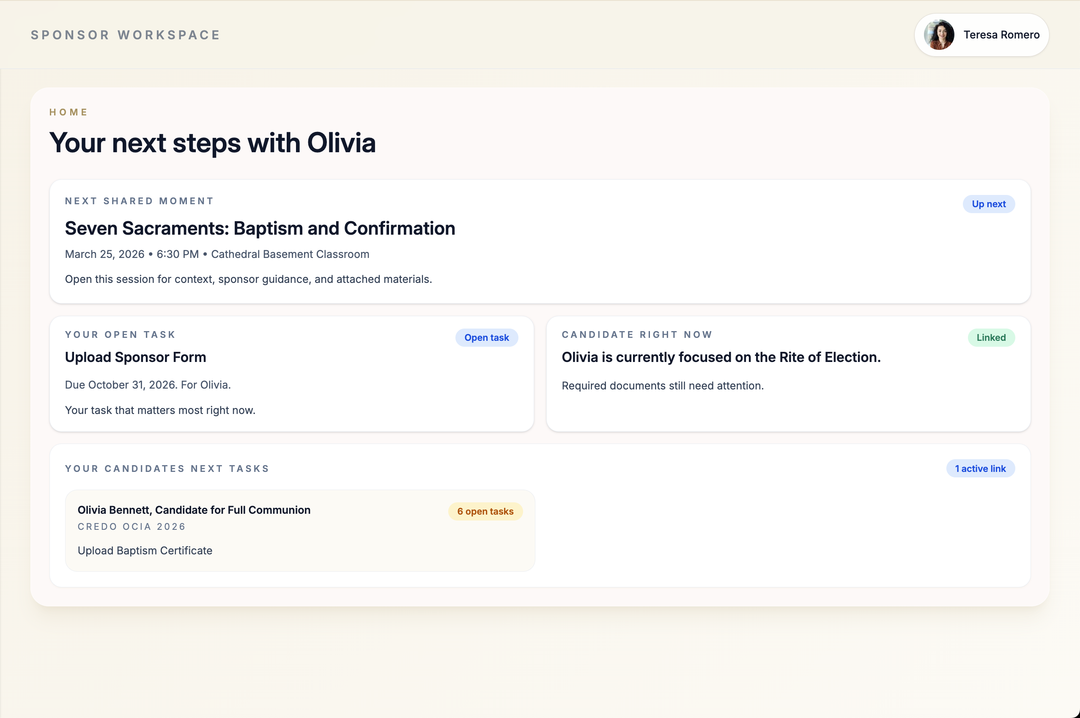Click the session date and location line
The height and width of the screenshot is (718, 1080).
click(217, 254)
